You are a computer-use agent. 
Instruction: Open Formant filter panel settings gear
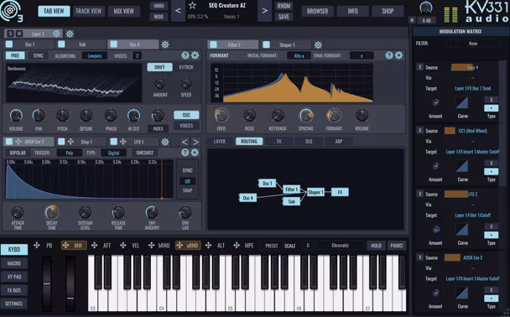click(398, 55)
